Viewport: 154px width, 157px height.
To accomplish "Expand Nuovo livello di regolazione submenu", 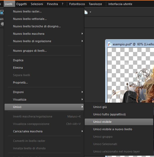I will point(44,41).
